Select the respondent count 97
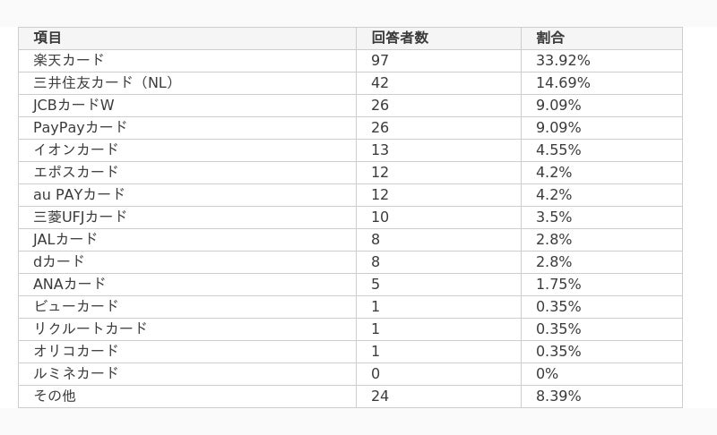 [379, 60]
